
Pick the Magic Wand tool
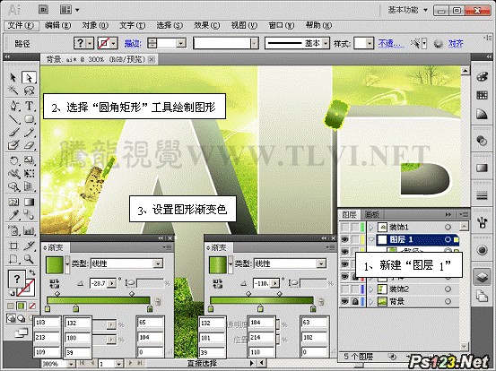click(x=13, y=91)
